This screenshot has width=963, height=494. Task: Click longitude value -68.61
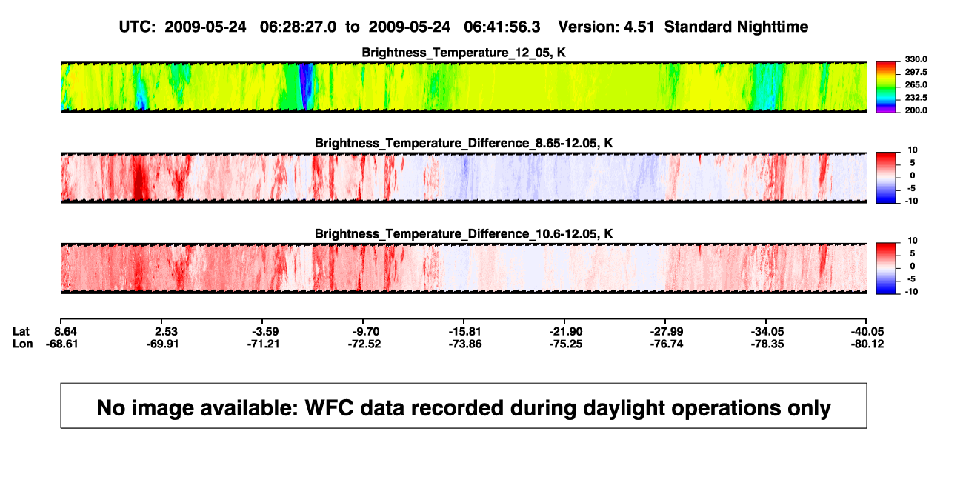(63, 344)
